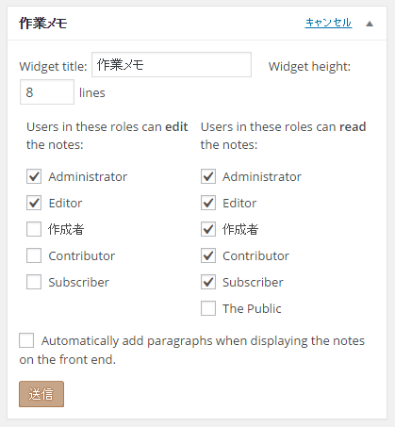Focus the Widget title text field
Image resolution: width=395 pixels, height=427 pixels.
[172, 65]
